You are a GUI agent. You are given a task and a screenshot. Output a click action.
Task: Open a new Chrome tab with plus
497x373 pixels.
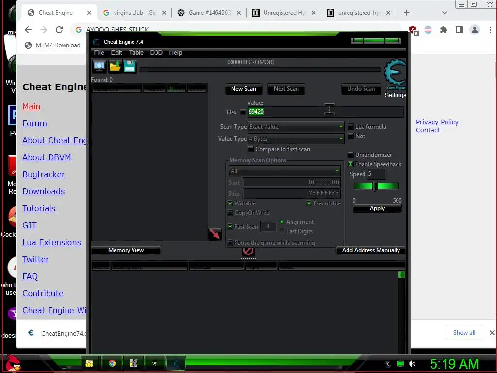click(x=407, y=13)
